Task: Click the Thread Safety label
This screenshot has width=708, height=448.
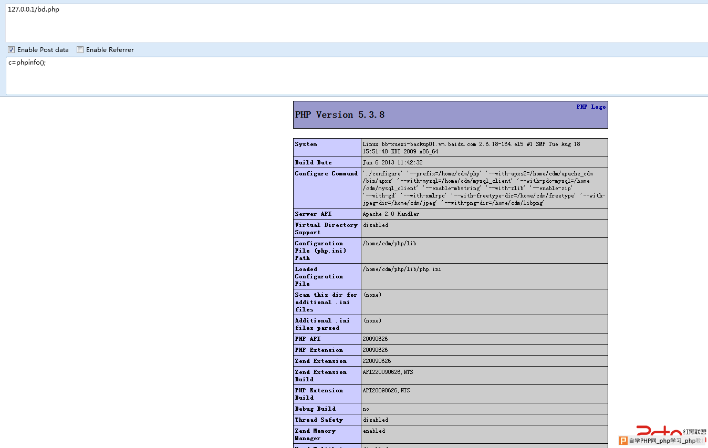Action: coord(319,420)
